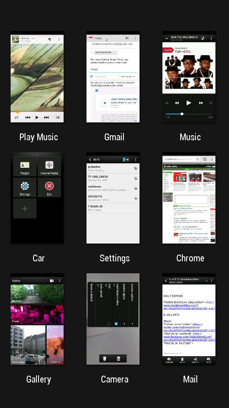The width and height of the screenshot is (229, 408).
Task: Click the 'Gmail' label
Action: tap(114, 137)
